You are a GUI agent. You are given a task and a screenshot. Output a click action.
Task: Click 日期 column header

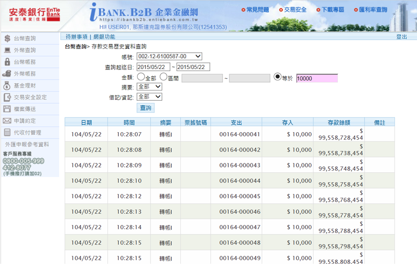click(87, 122)
